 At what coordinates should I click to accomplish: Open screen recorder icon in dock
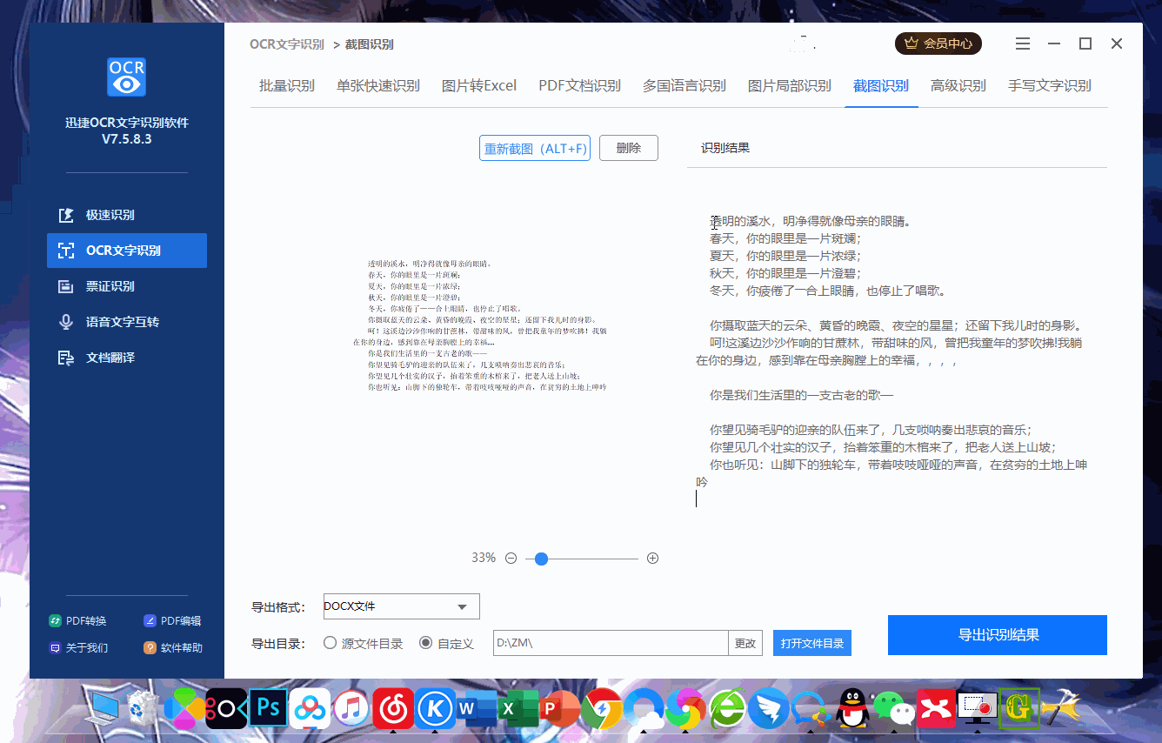tap(978, 708)
